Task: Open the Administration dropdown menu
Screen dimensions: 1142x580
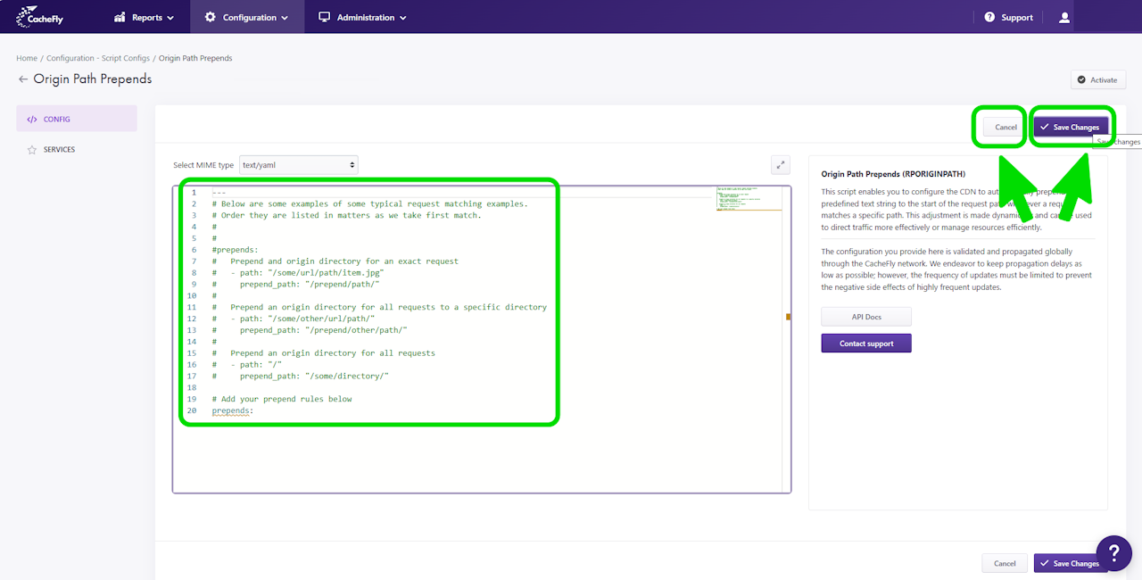Action: click(x=362, y=17)
